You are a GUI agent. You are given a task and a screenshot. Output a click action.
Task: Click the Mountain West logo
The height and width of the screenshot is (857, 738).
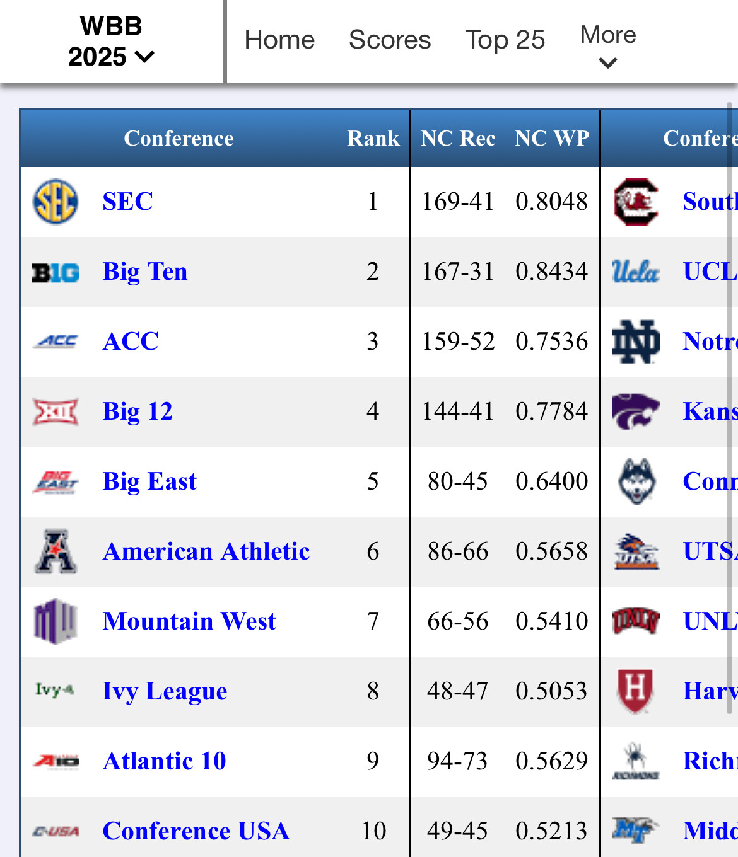pos(56,621)
